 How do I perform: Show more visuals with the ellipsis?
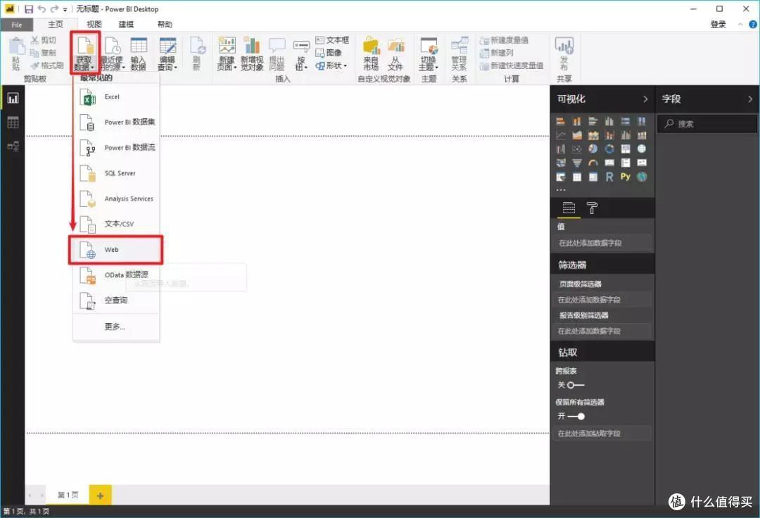coord(561,189)
